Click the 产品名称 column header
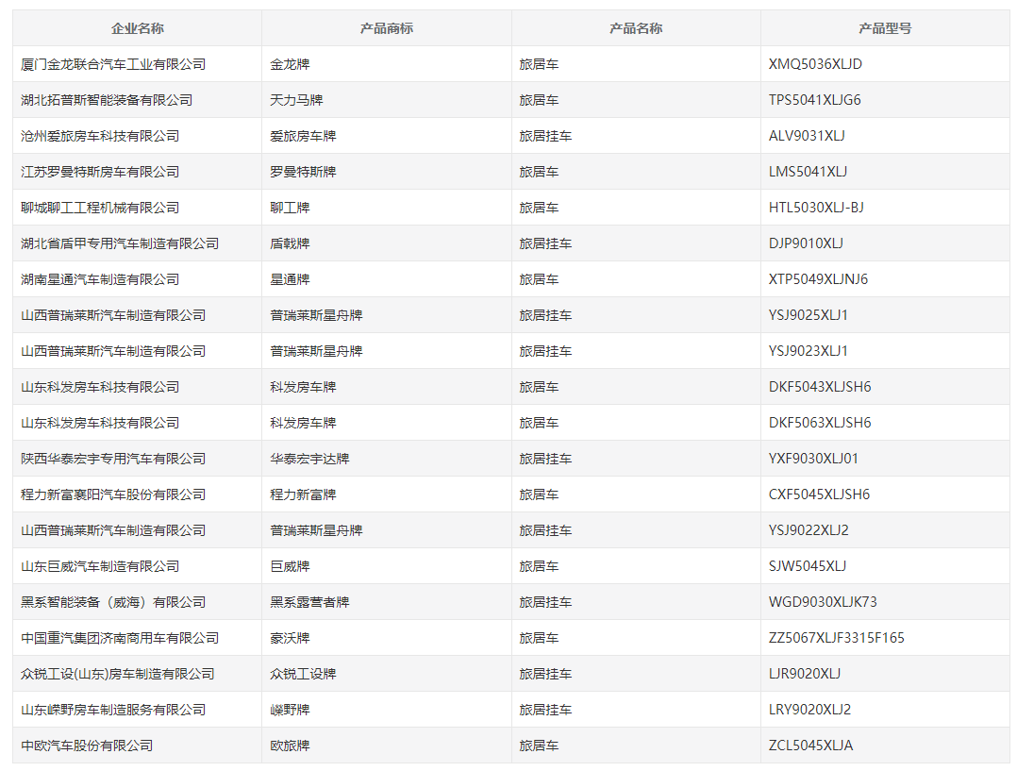This screenshot has width=1017, height=771. click(636, 28)
